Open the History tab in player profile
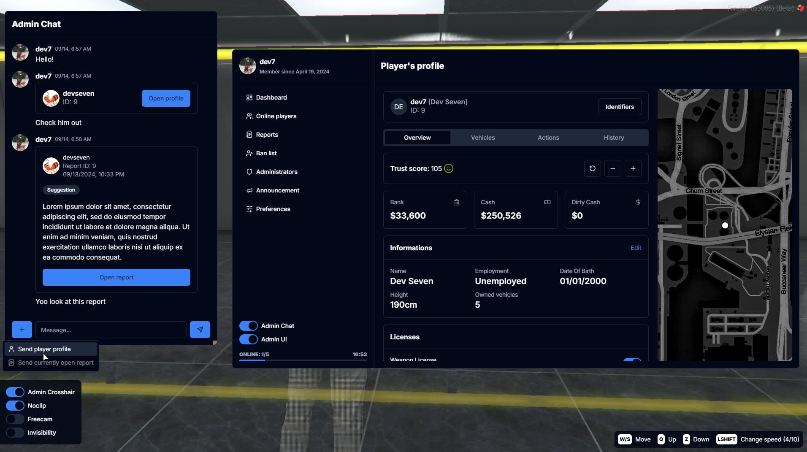Viewport: 807px width, 452px height. [614, 137]
